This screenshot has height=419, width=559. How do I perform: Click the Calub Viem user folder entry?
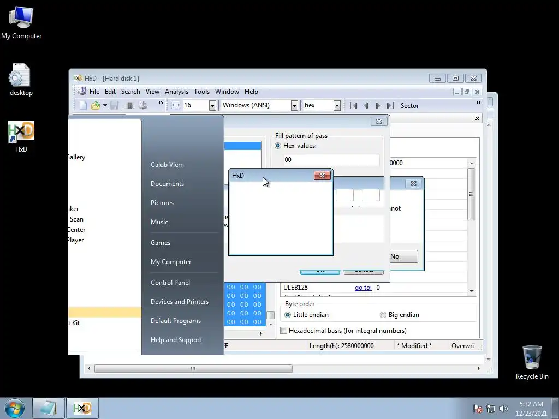tap(167, 165)
